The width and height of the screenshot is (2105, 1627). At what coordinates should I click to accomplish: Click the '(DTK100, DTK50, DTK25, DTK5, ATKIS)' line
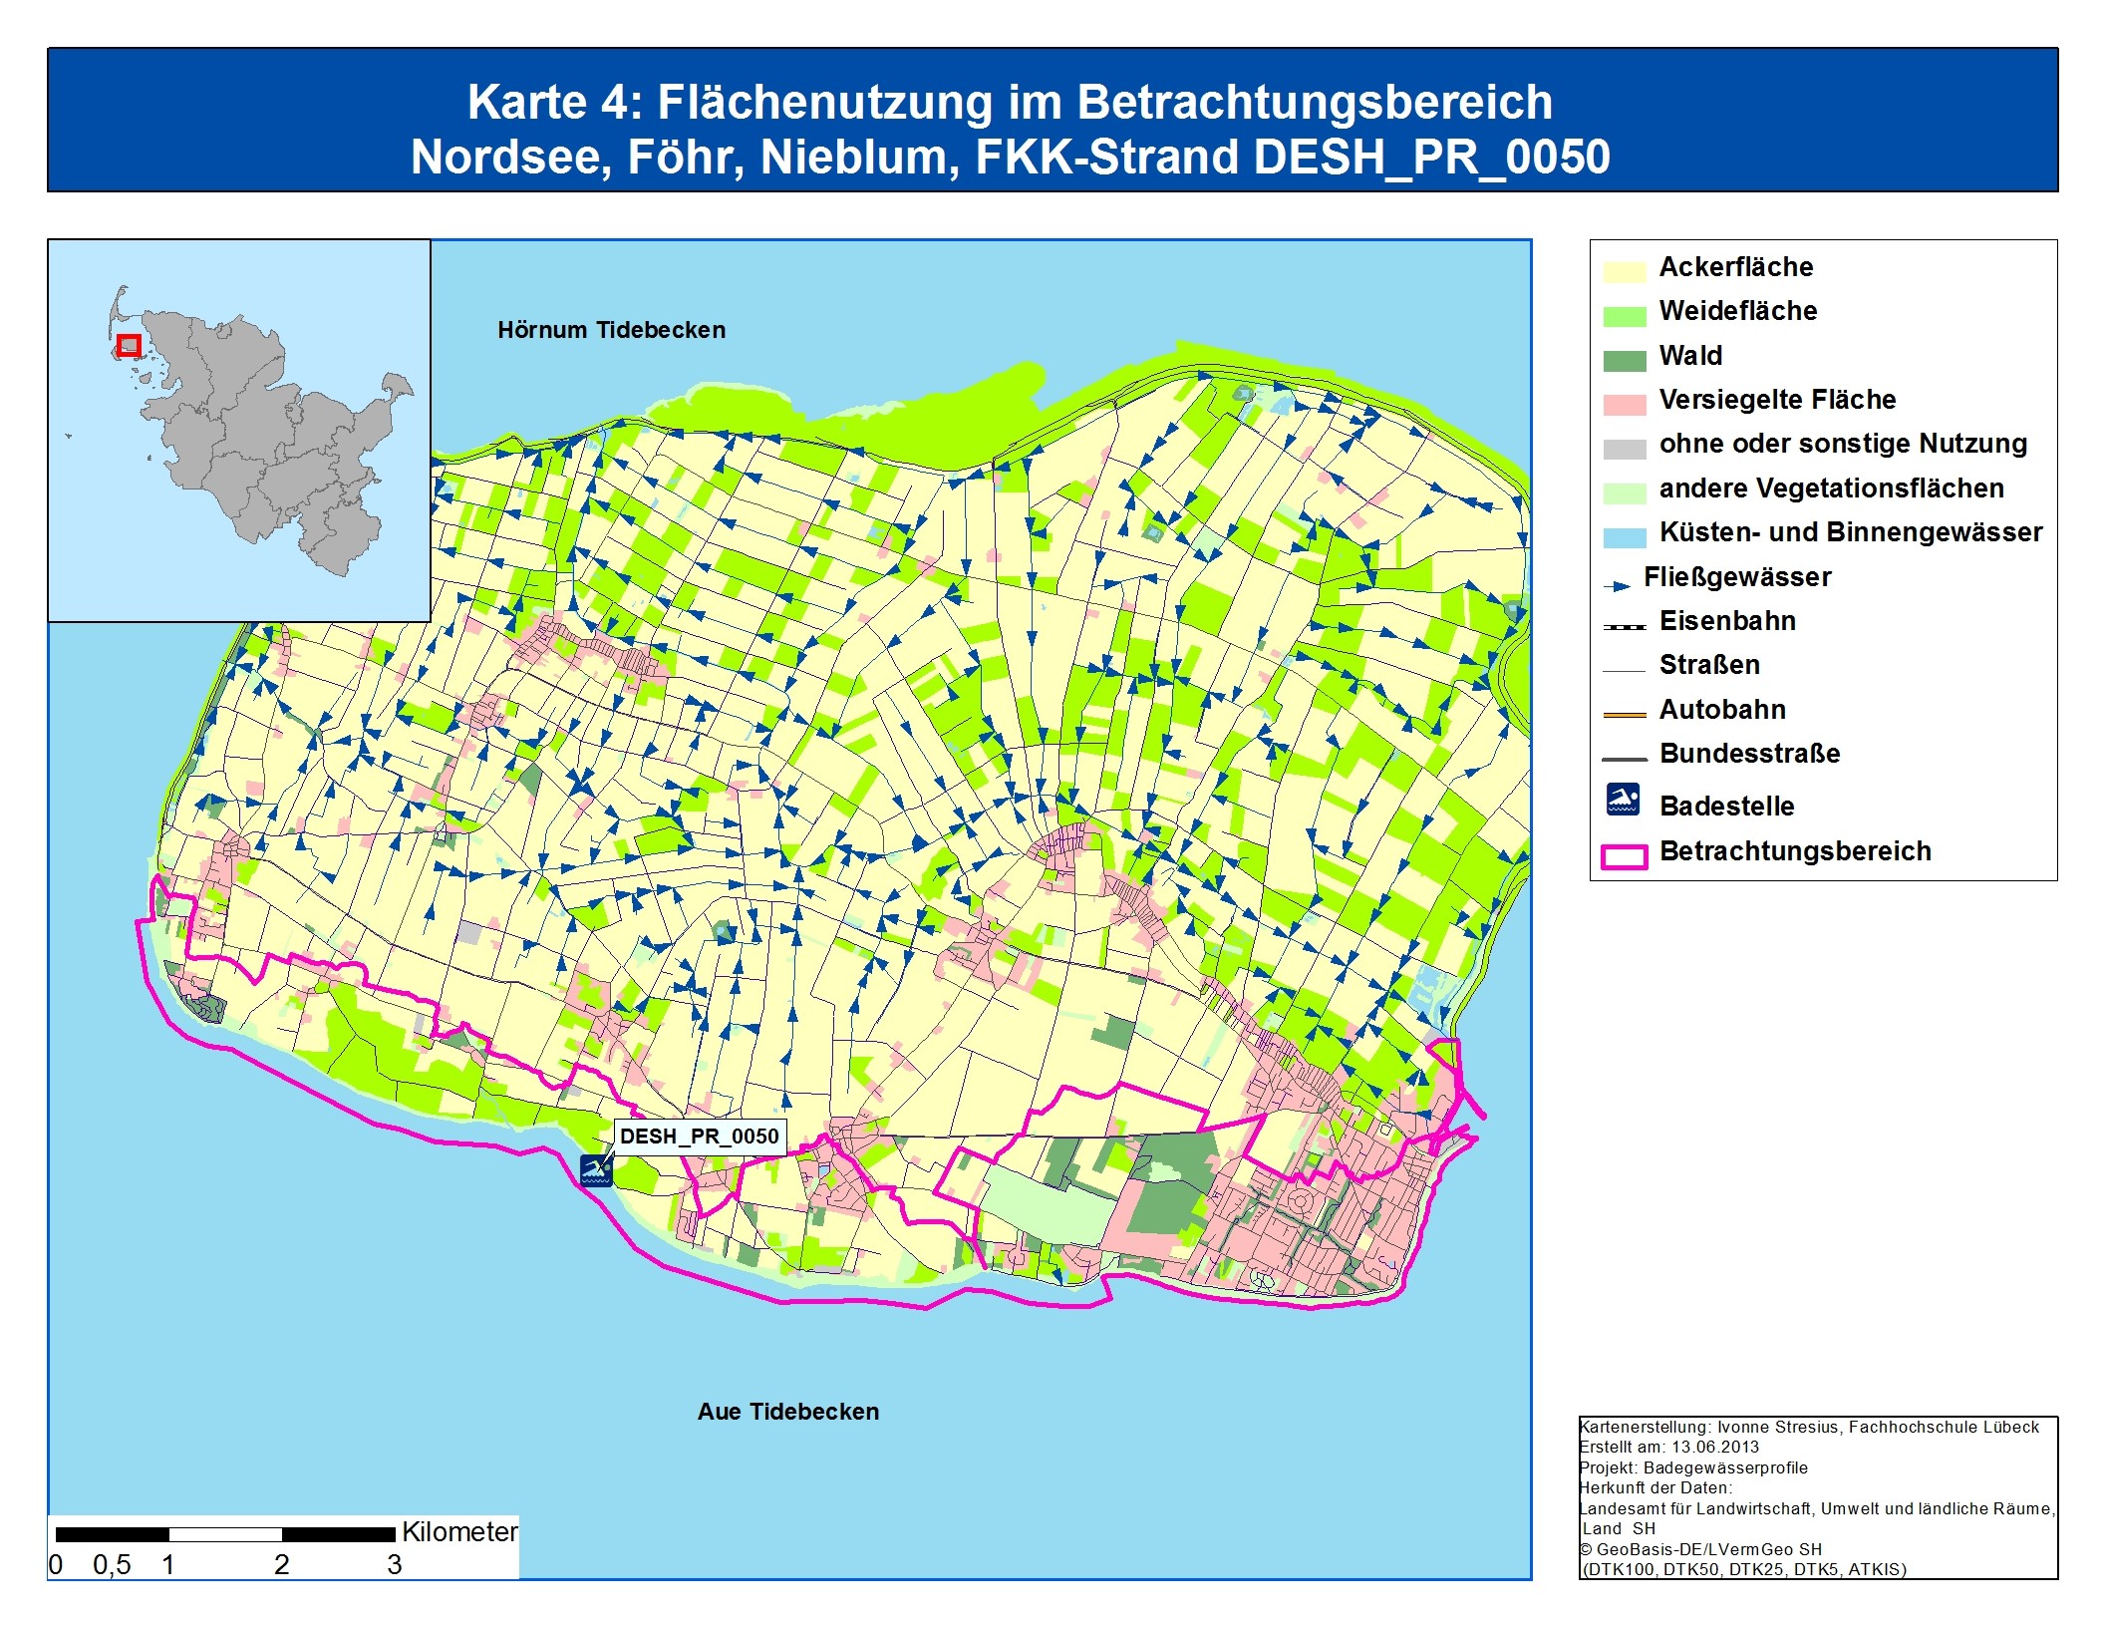[1743, 1570]
